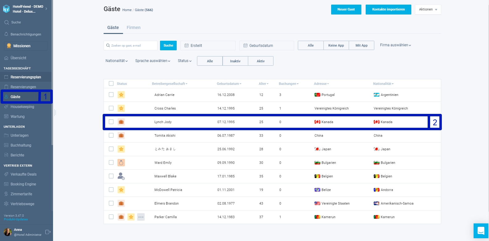Expand the Nationalität filter dropdown
This screenshot has width=489, height=241.
click(117, 61)
